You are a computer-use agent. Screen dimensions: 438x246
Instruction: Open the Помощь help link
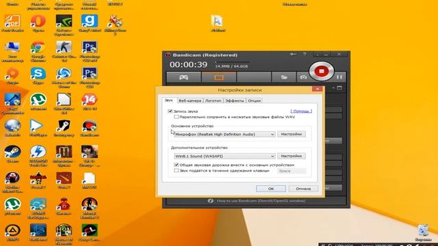tap(301, 111)
